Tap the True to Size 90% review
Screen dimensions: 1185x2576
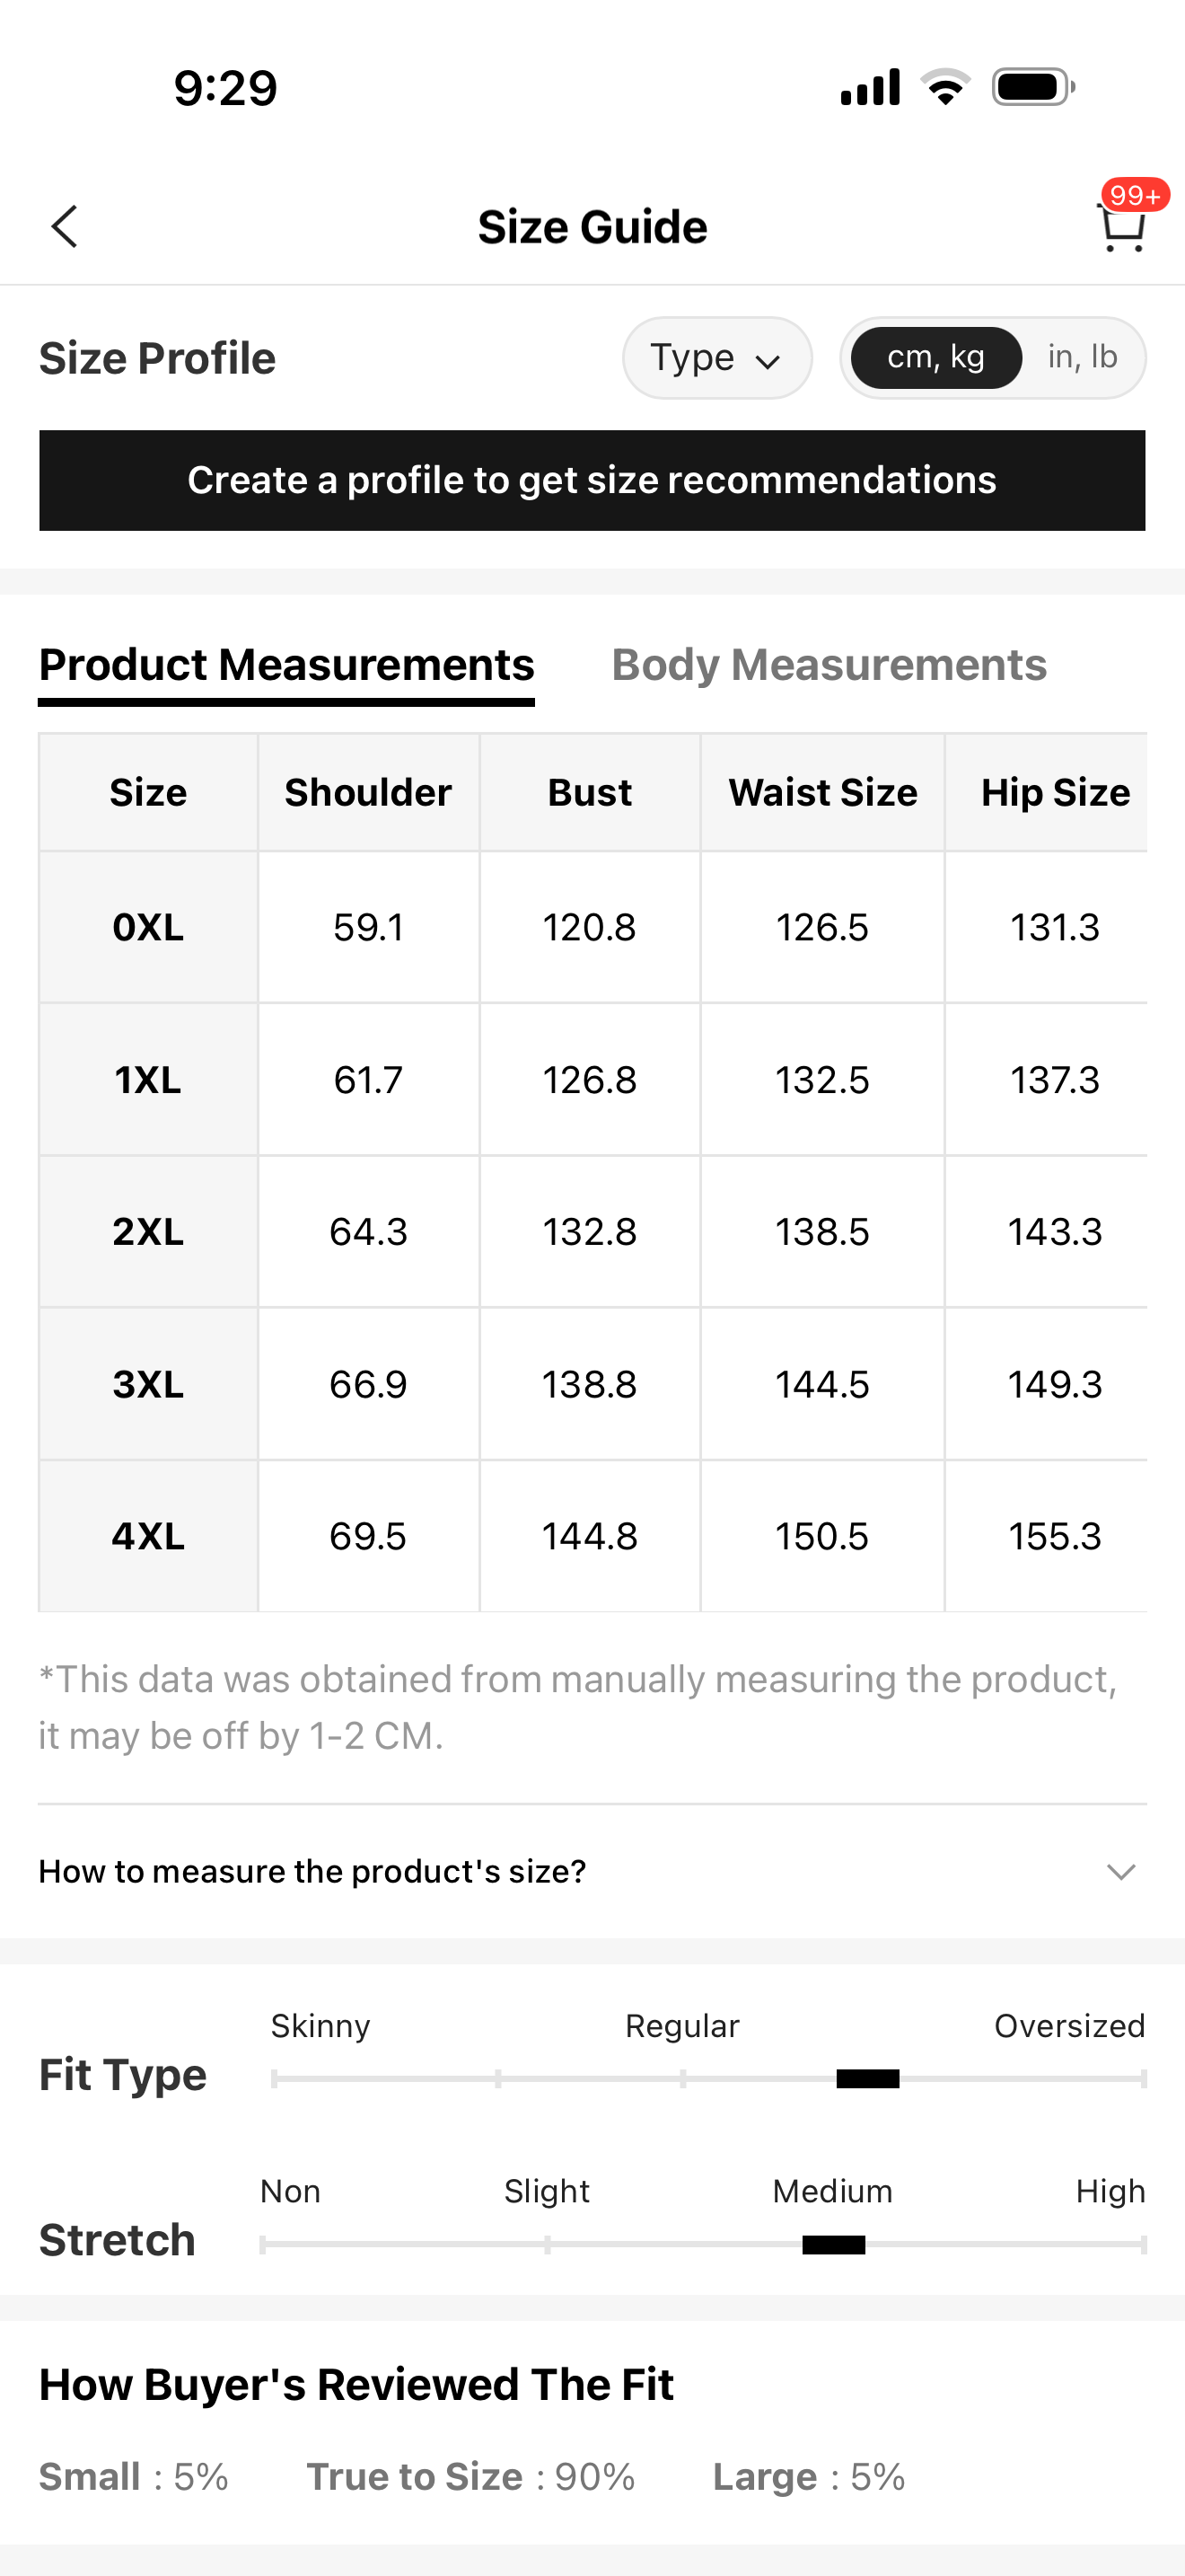tap(470, 2477)
